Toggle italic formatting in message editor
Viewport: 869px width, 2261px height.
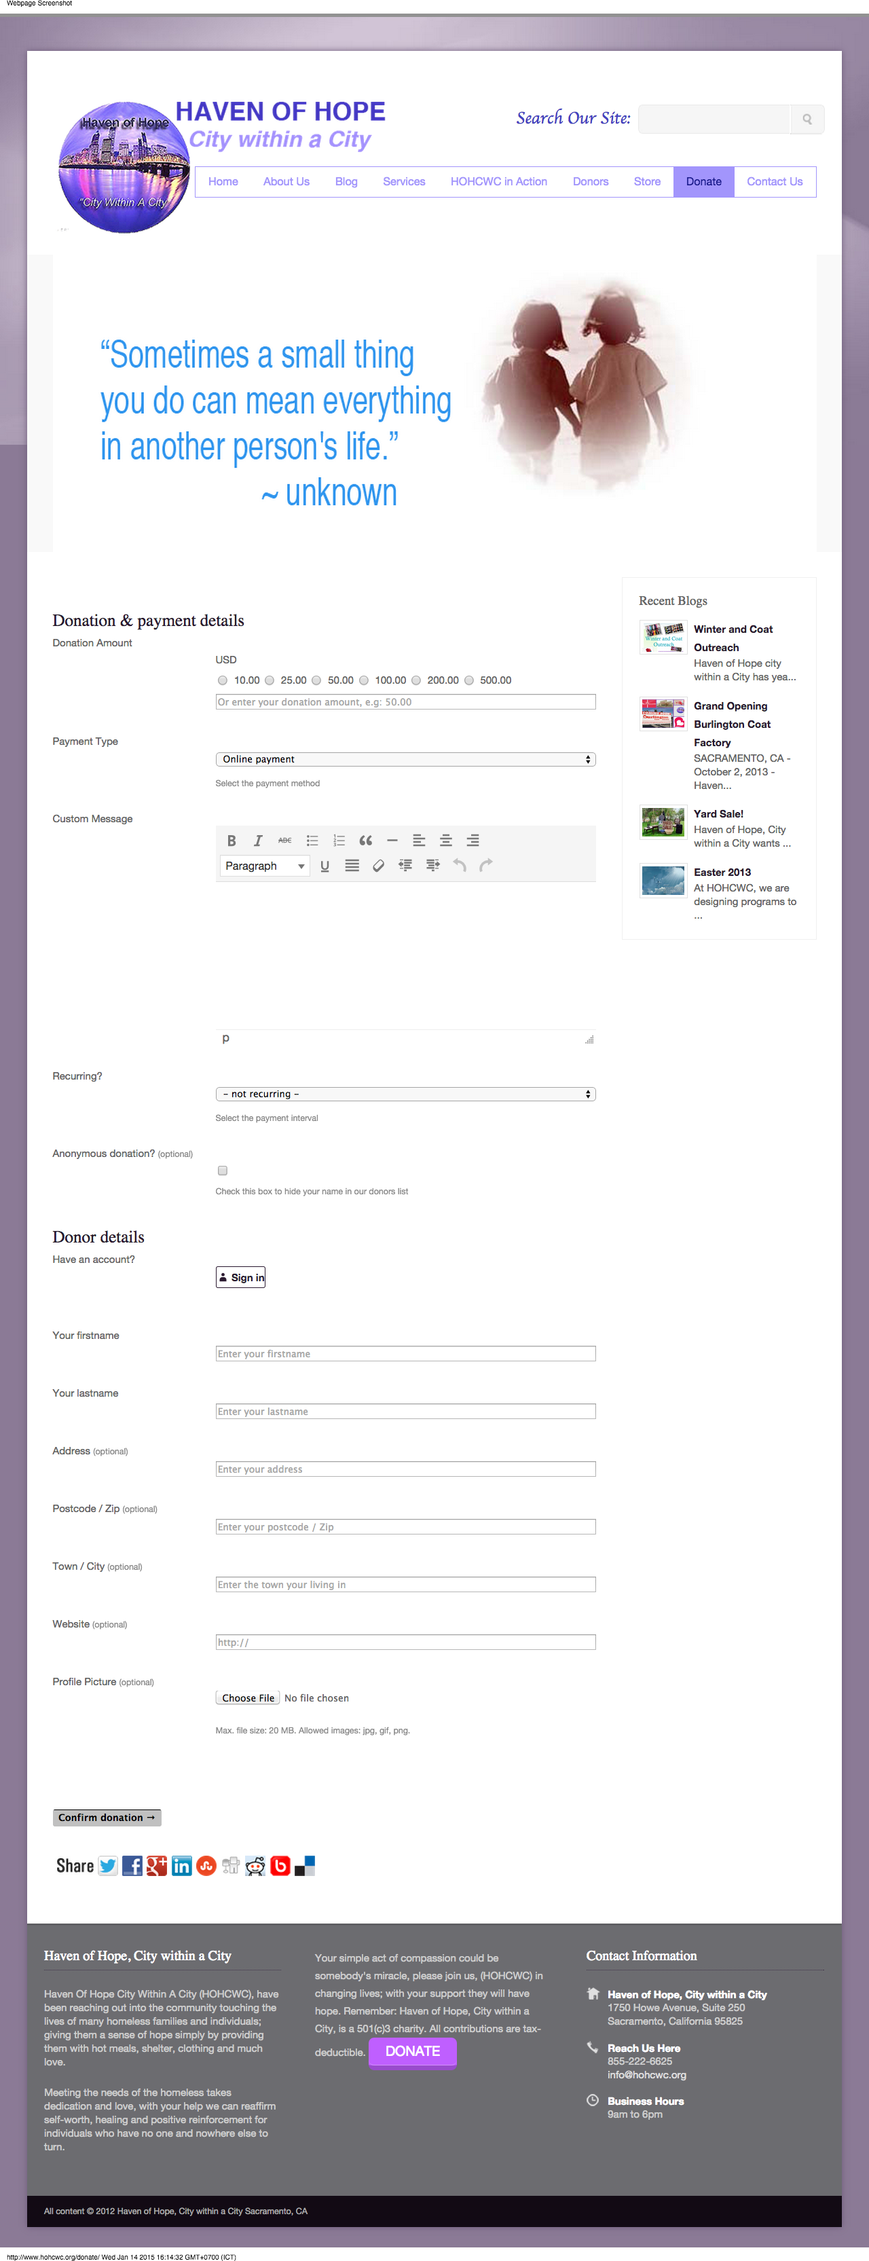pyautogui.click(x=258, y=840)
